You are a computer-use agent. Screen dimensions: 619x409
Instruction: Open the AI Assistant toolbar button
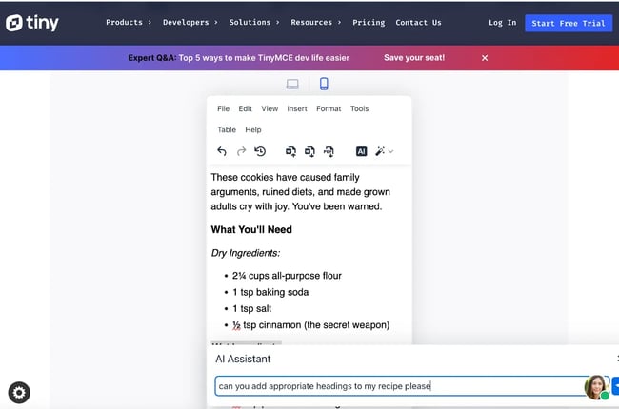[x=361, y=151]
